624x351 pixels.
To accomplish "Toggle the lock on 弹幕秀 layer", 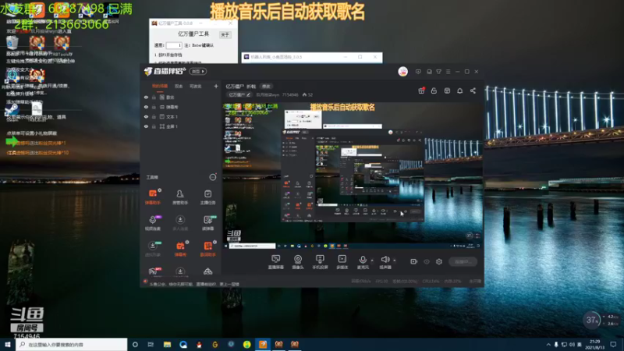I will (154, 107).
